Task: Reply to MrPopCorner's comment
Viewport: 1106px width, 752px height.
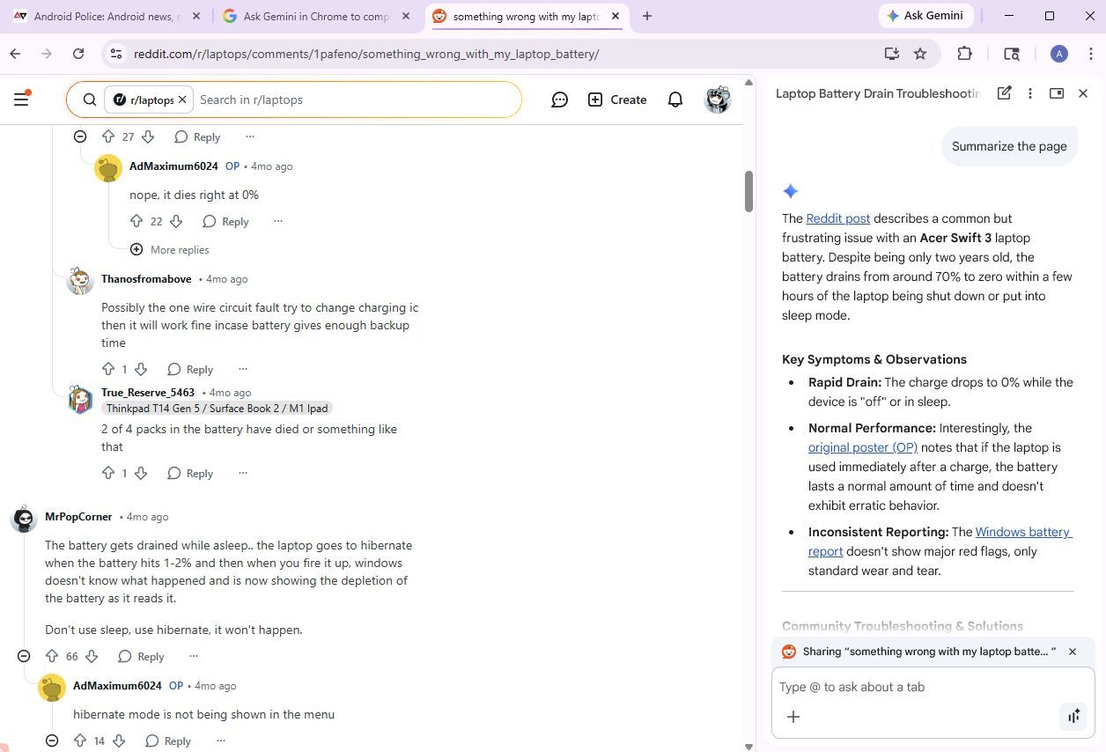Action: pyautogui.click(x=141, y=656)
